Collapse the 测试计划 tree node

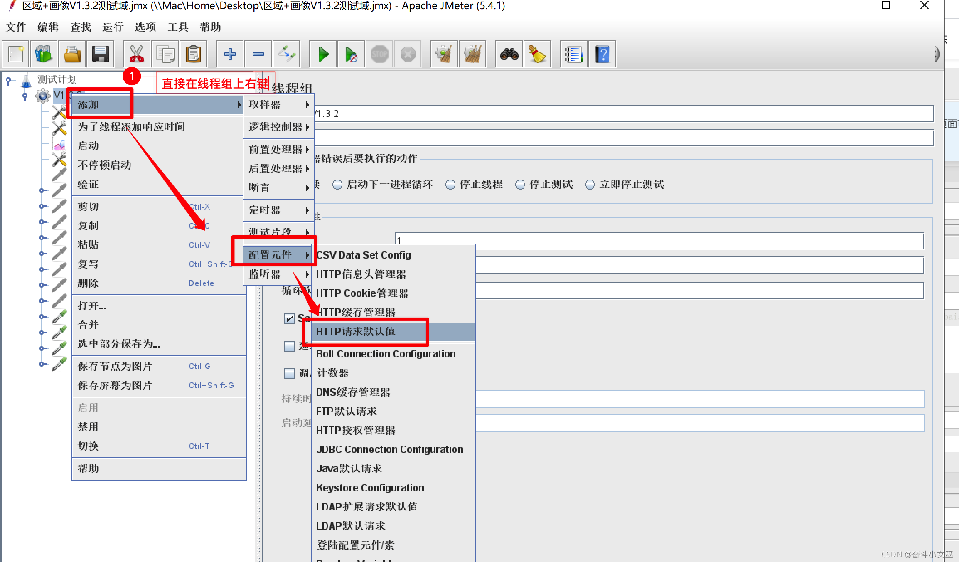point(9,80)
